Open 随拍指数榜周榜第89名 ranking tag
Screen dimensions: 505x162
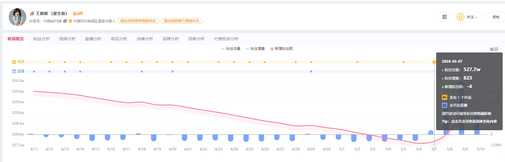click(x=138, y=21)
